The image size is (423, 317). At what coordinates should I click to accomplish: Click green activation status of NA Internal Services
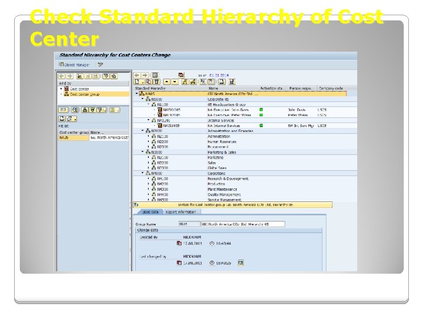(261, 126)
